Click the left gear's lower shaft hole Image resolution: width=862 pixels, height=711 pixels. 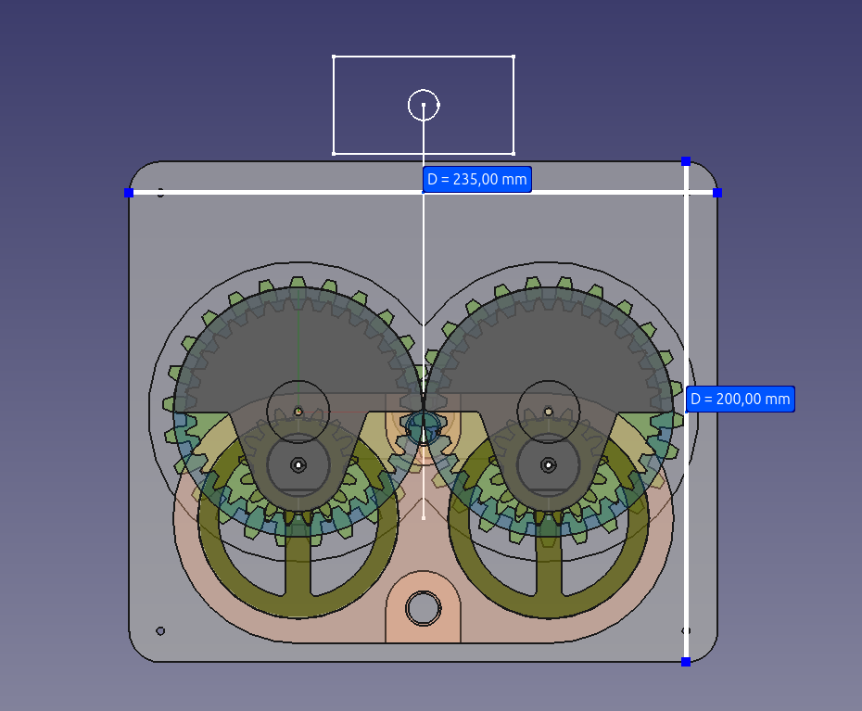click(x=298, y=463)
